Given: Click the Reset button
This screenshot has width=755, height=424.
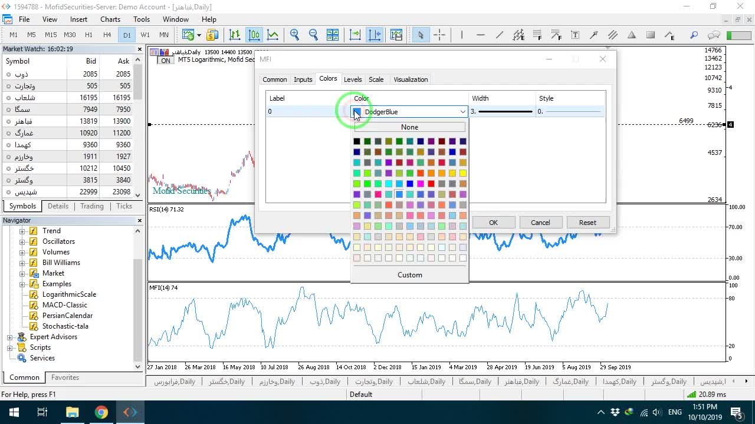Looking at the screenshot, I should [587, 223].
